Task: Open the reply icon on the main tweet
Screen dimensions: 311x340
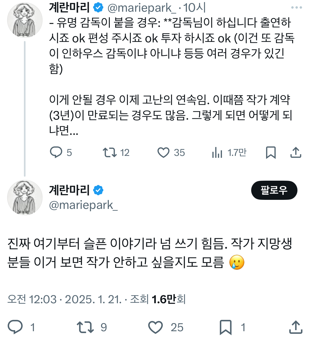Action: (15, 327)
